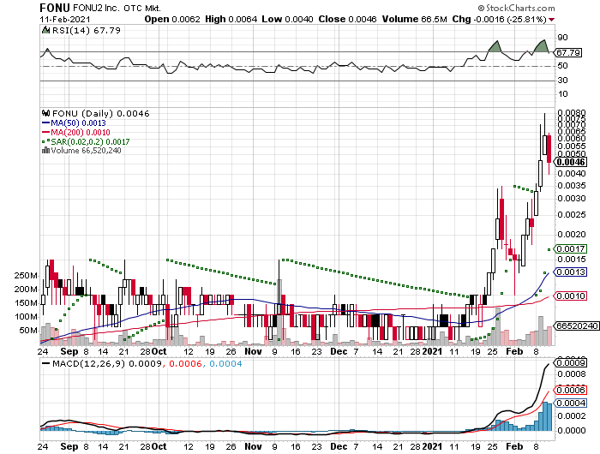The image size is (600, 454).
Task: Click the Open 0.0062 value
Action: (172, 19)
